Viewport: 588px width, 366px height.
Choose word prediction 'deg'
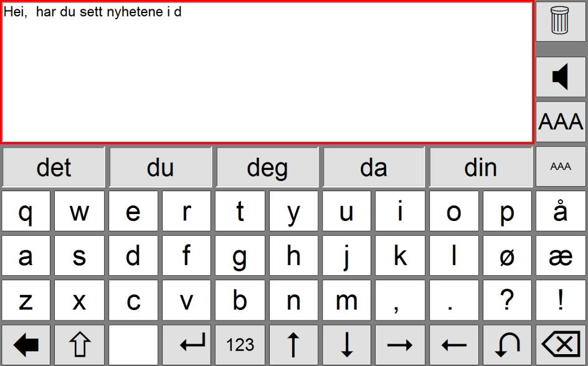[267, 167]
